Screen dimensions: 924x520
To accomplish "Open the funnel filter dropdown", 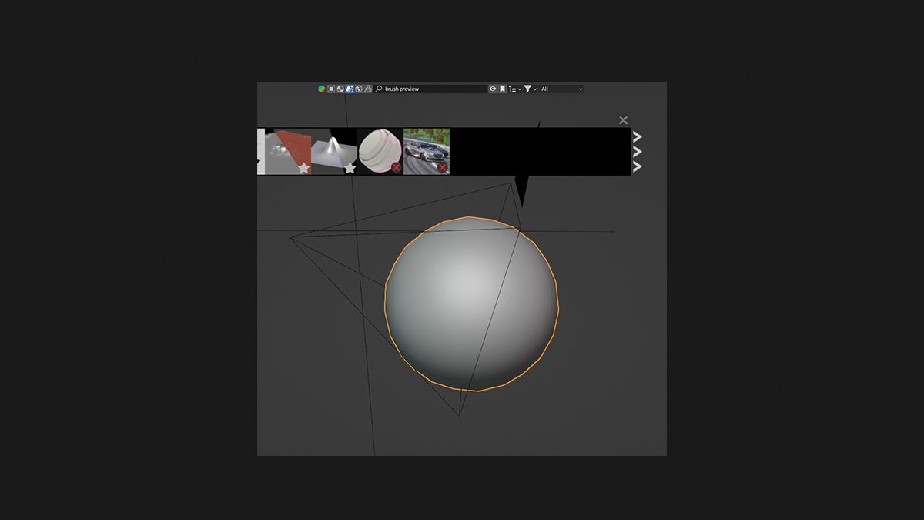I will (x=527, y=89).
